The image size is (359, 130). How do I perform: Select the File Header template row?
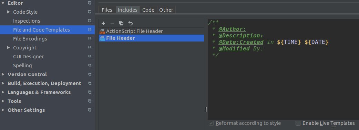click(151, 38)
